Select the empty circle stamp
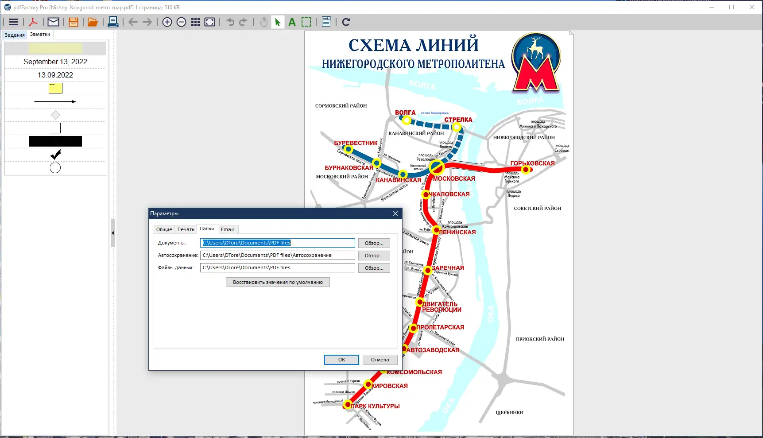This screenshot has width=763, height=438. 55,168
